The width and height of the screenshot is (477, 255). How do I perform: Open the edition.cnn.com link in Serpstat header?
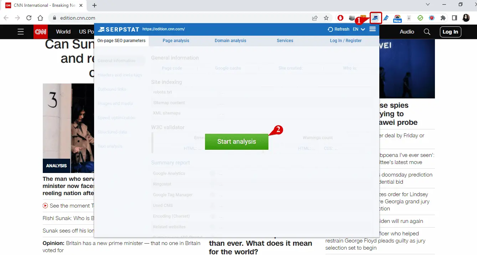coord(163,29)
